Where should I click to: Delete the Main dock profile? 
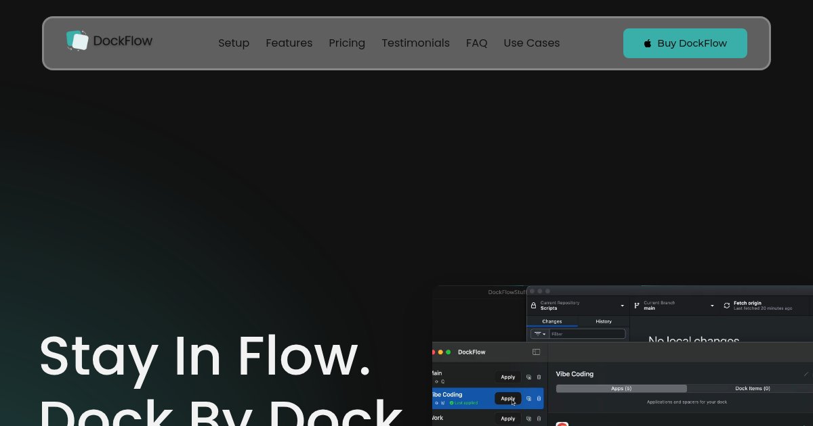pos(539,377)
